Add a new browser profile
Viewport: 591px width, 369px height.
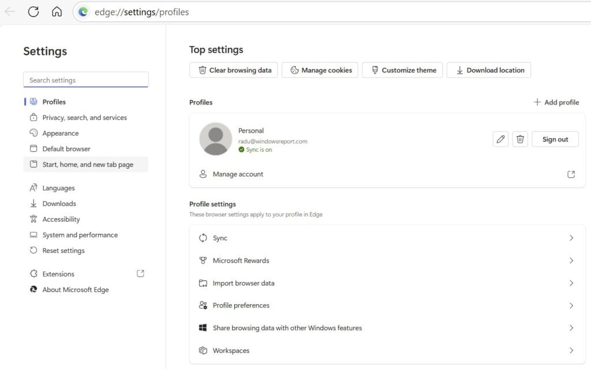click(x=556, y=102)
